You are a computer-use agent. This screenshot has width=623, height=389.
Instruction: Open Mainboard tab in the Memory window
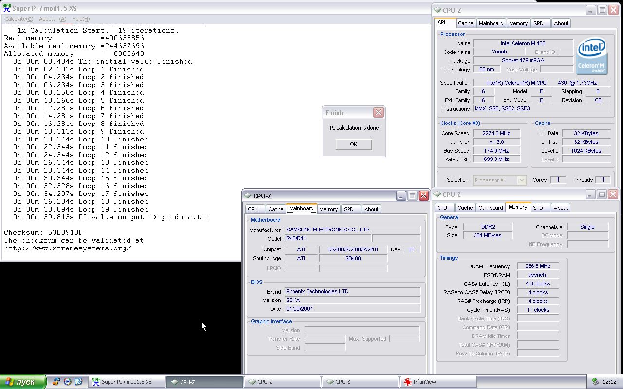pos(491,208)
